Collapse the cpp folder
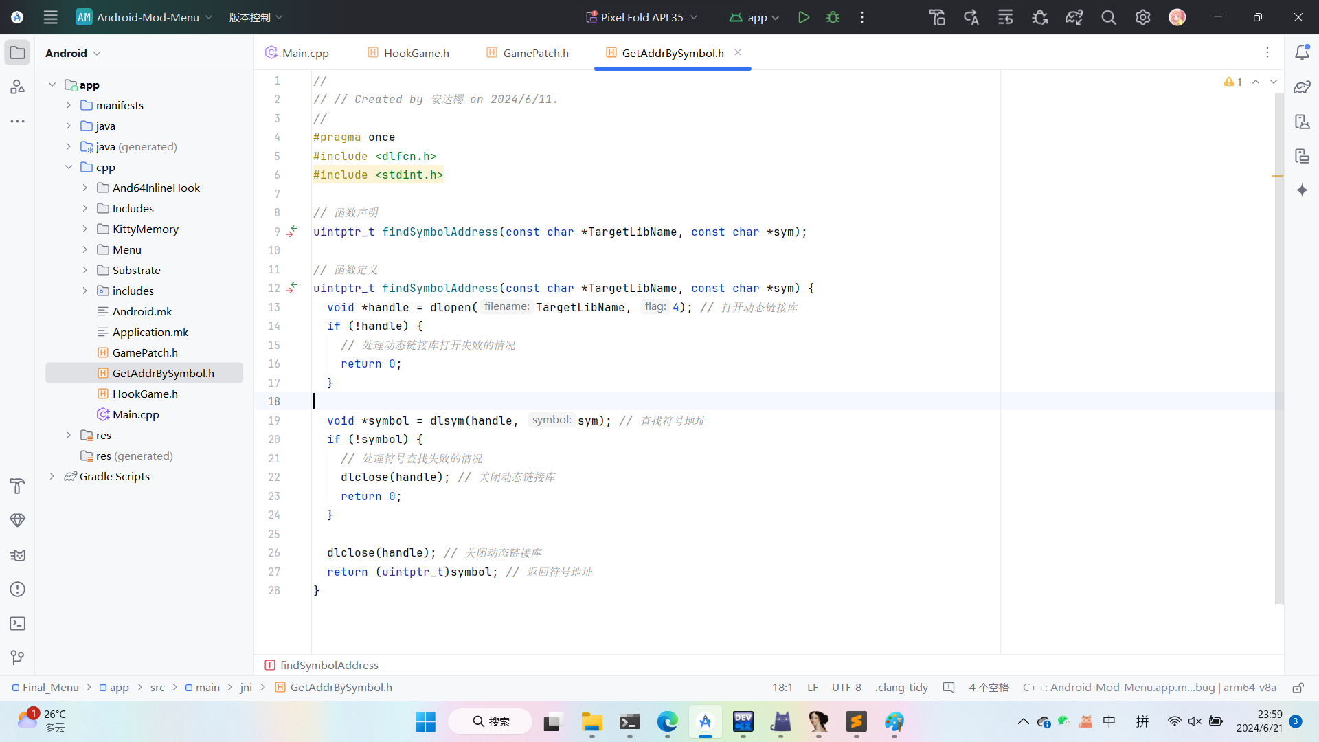1319x742 pixels. [69, 167]
